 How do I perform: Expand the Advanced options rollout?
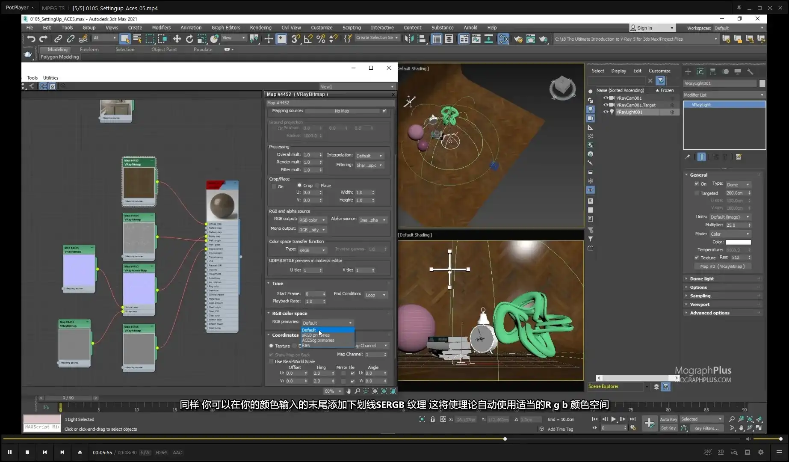coord(709,313)
